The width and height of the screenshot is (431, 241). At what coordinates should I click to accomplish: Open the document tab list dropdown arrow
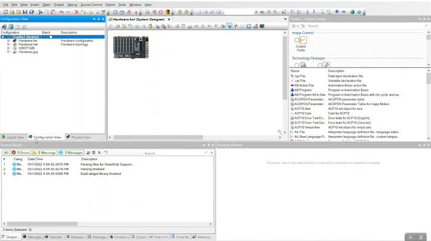coord(285,19)
